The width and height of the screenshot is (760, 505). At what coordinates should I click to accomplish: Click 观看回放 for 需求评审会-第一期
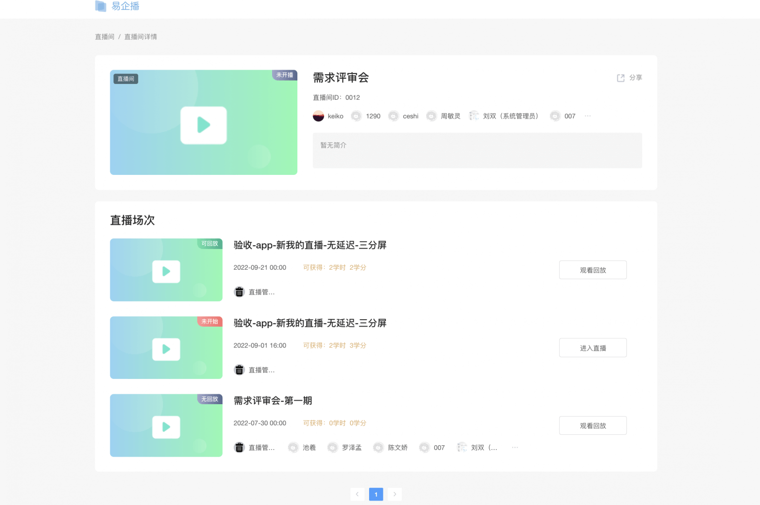(x=593, y=425)
